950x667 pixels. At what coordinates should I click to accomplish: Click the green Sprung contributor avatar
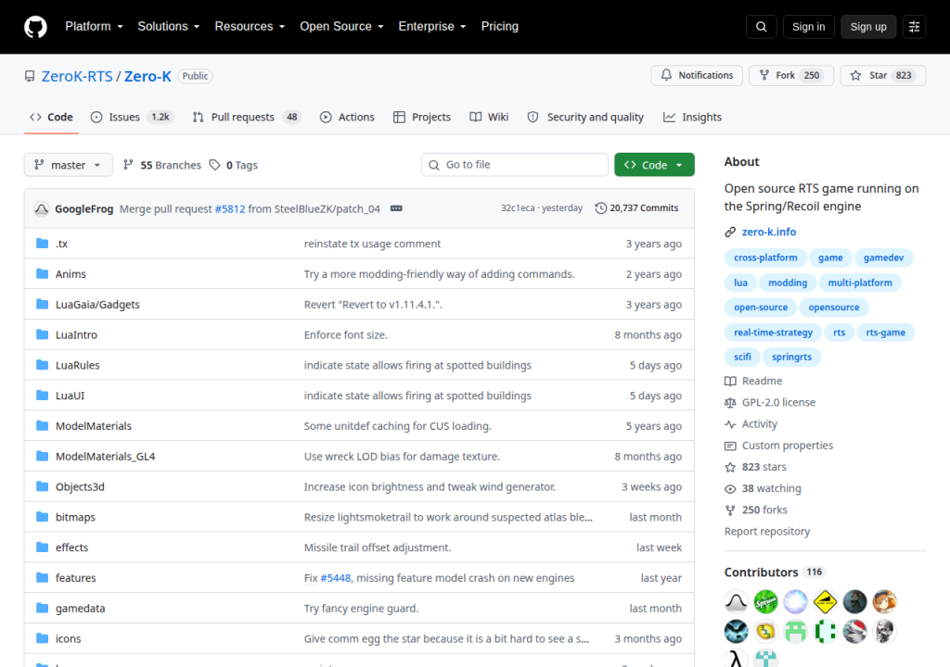tap(765, 601)
